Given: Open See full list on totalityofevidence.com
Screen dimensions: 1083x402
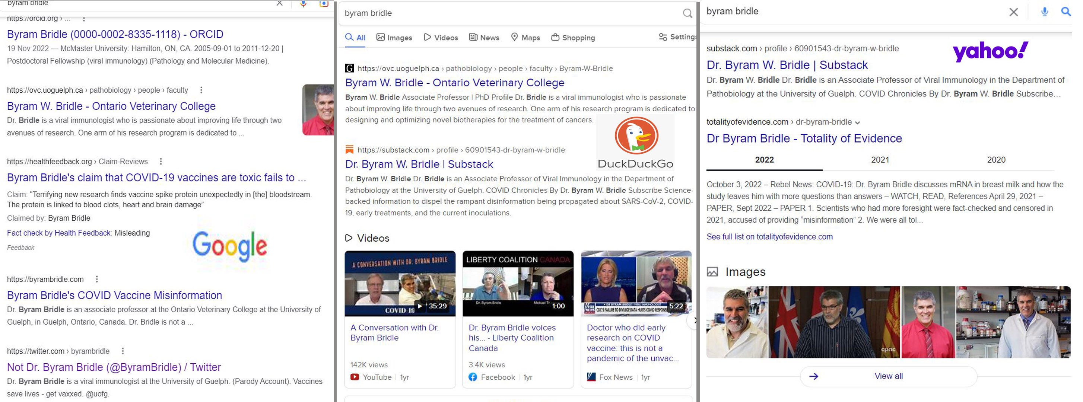Looking at the screenshot, I should [769, 237].
